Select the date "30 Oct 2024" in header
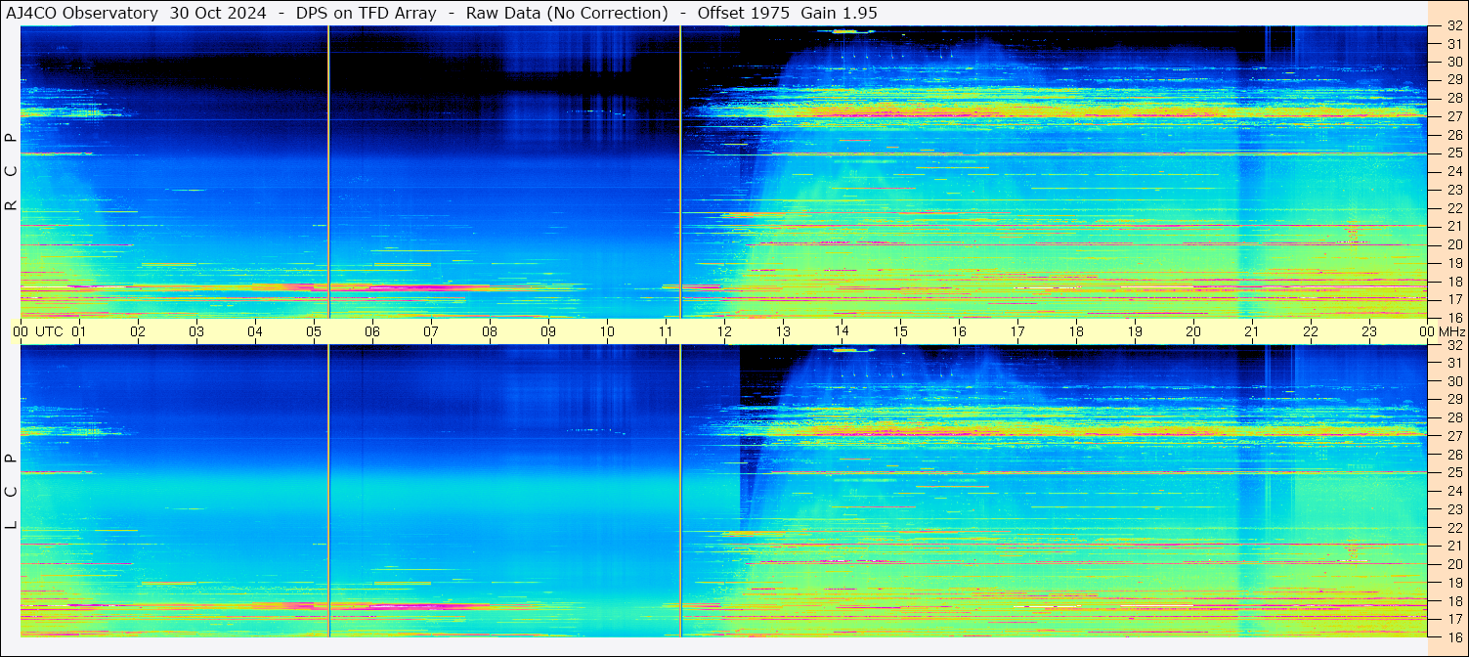 (x=218, y=13)
